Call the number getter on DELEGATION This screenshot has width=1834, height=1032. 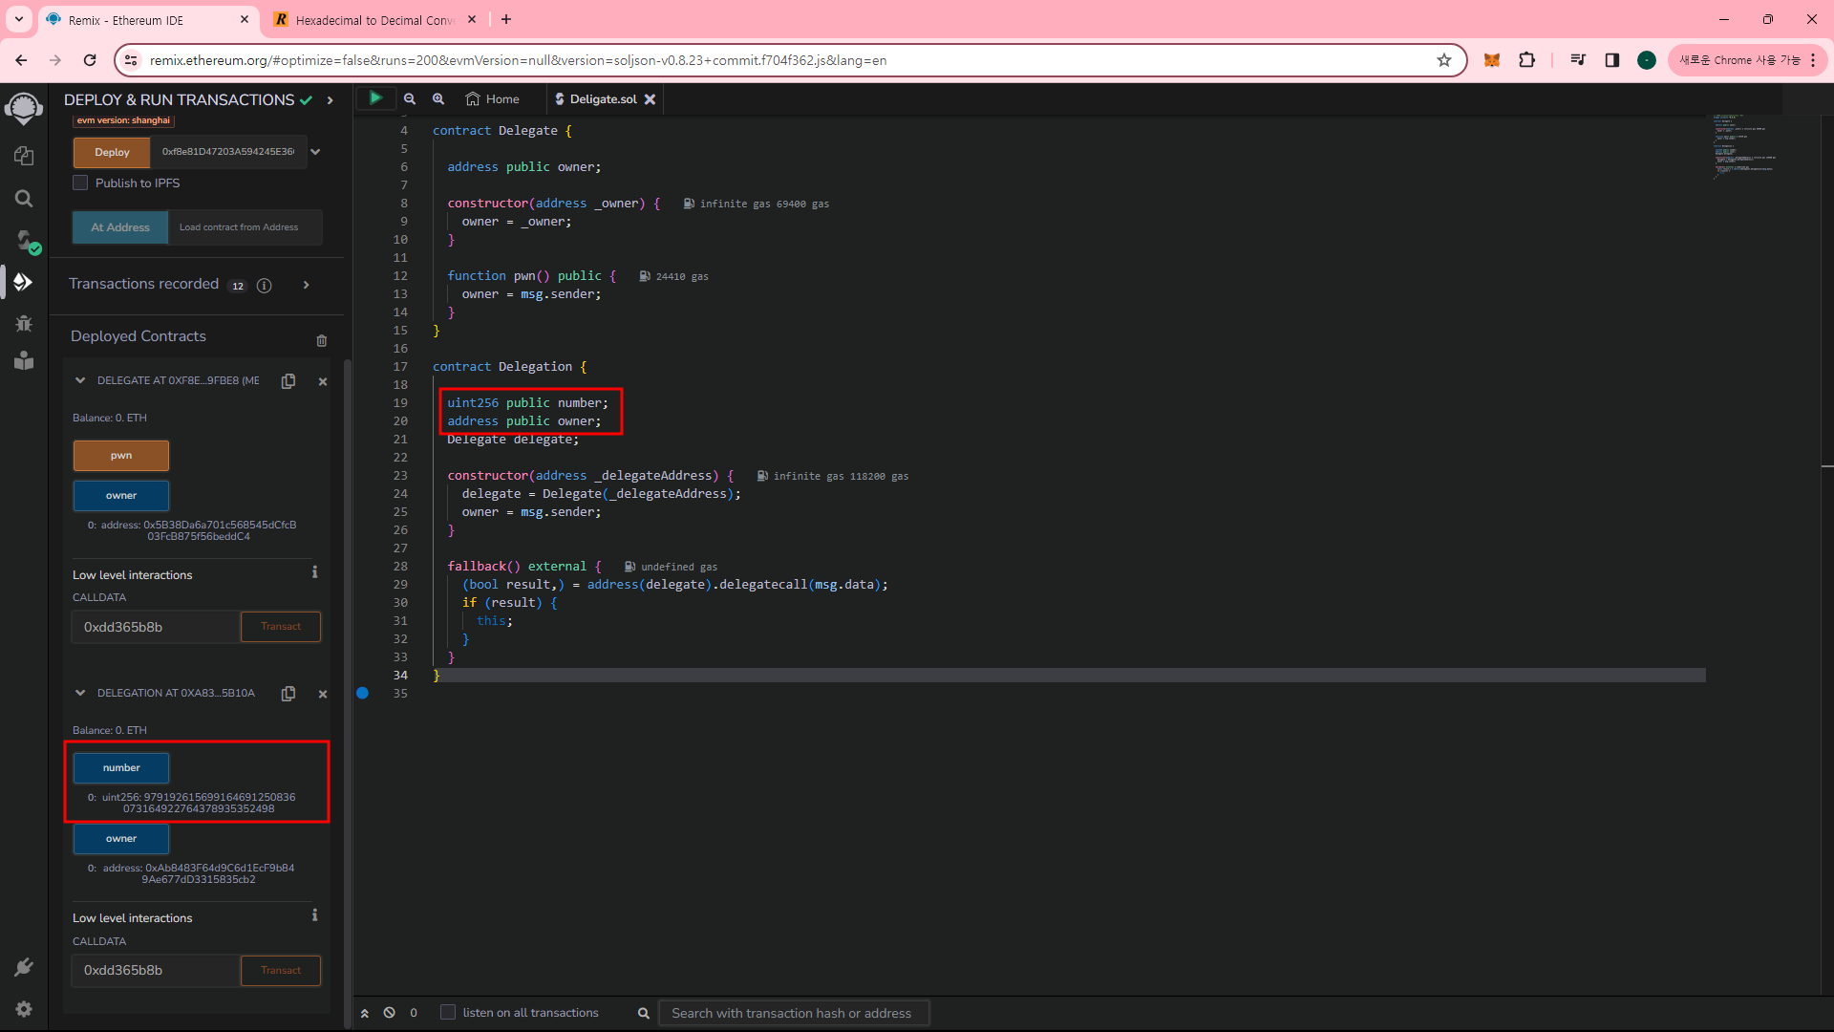point(121,768)
